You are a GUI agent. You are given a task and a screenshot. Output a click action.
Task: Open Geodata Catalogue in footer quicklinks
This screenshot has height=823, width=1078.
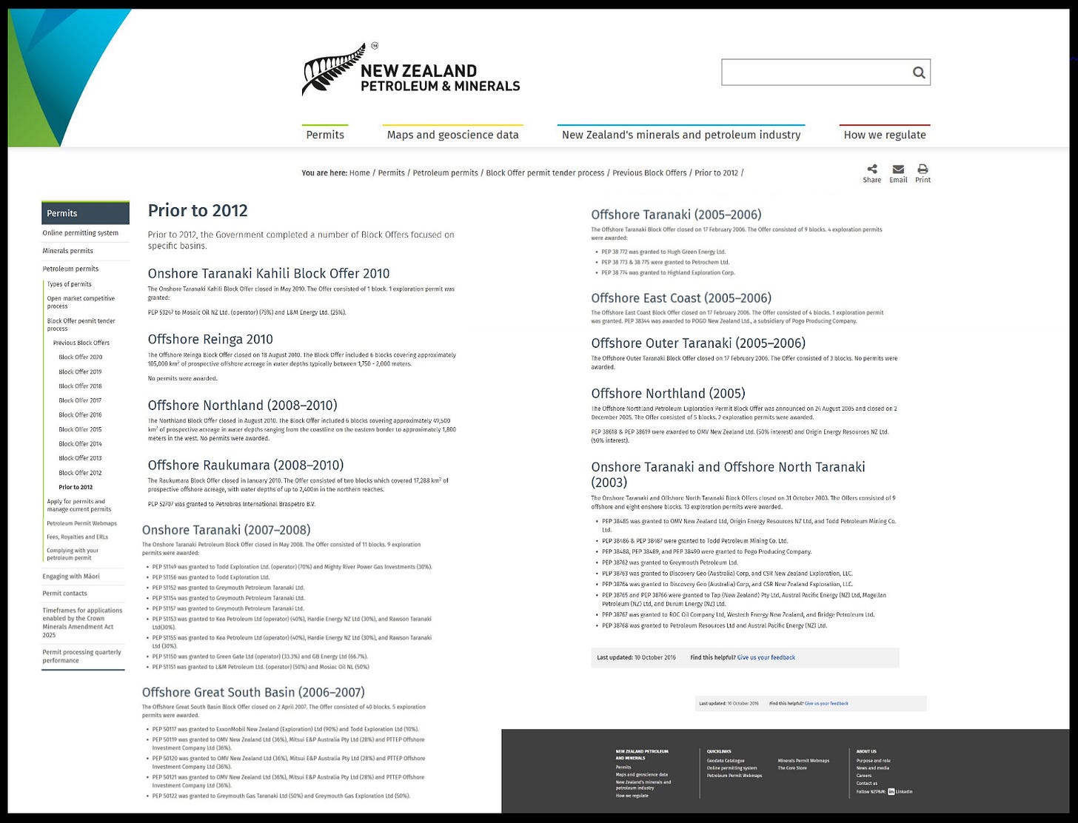[726, 760]
